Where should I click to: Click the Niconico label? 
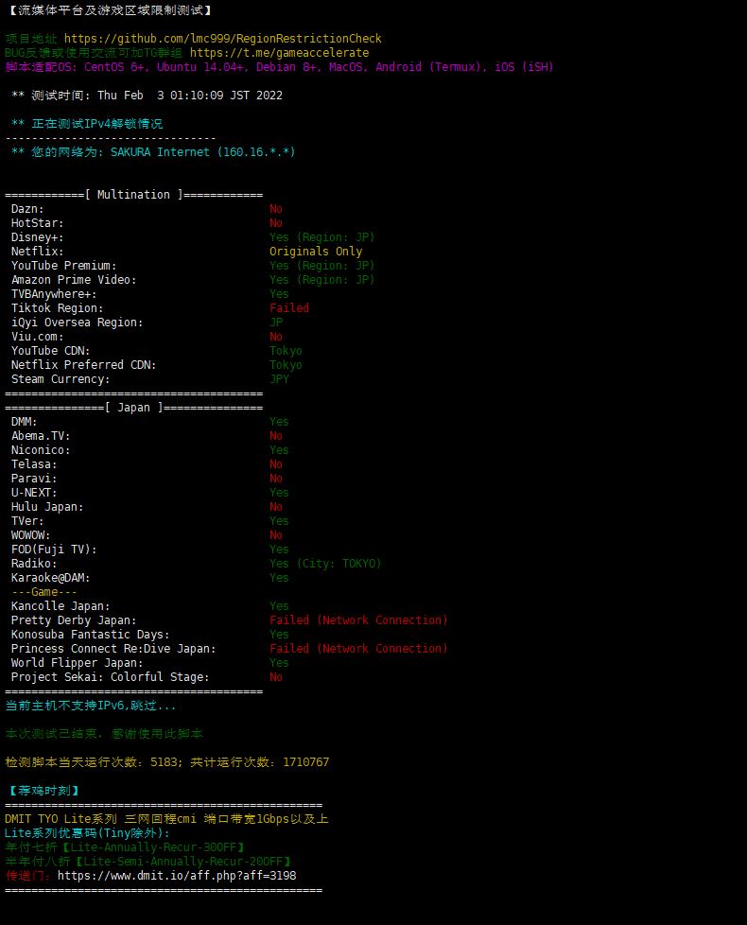41,450
